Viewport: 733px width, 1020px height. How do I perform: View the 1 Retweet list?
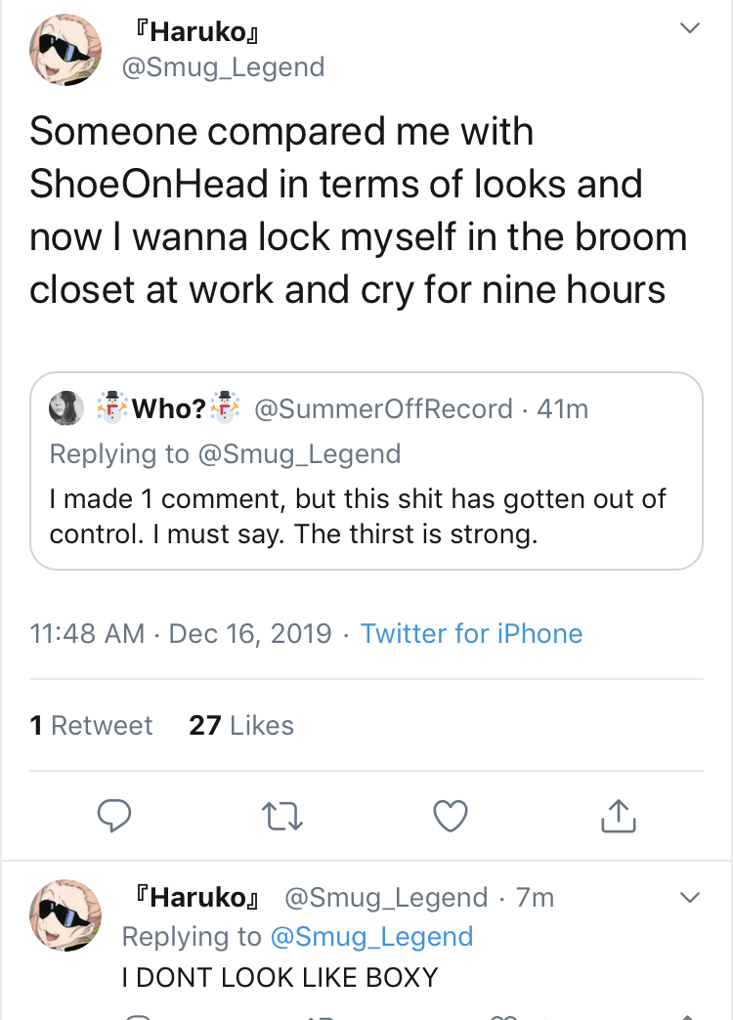tap(91, 725)
